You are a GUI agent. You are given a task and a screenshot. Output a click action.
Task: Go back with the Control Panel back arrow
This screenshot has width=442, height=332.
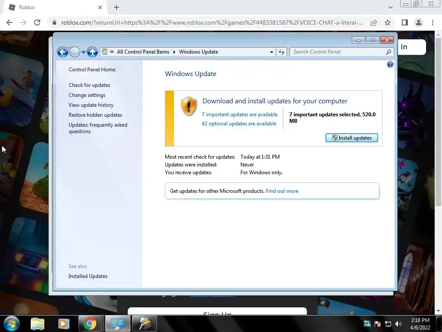[x=63, y=52]
